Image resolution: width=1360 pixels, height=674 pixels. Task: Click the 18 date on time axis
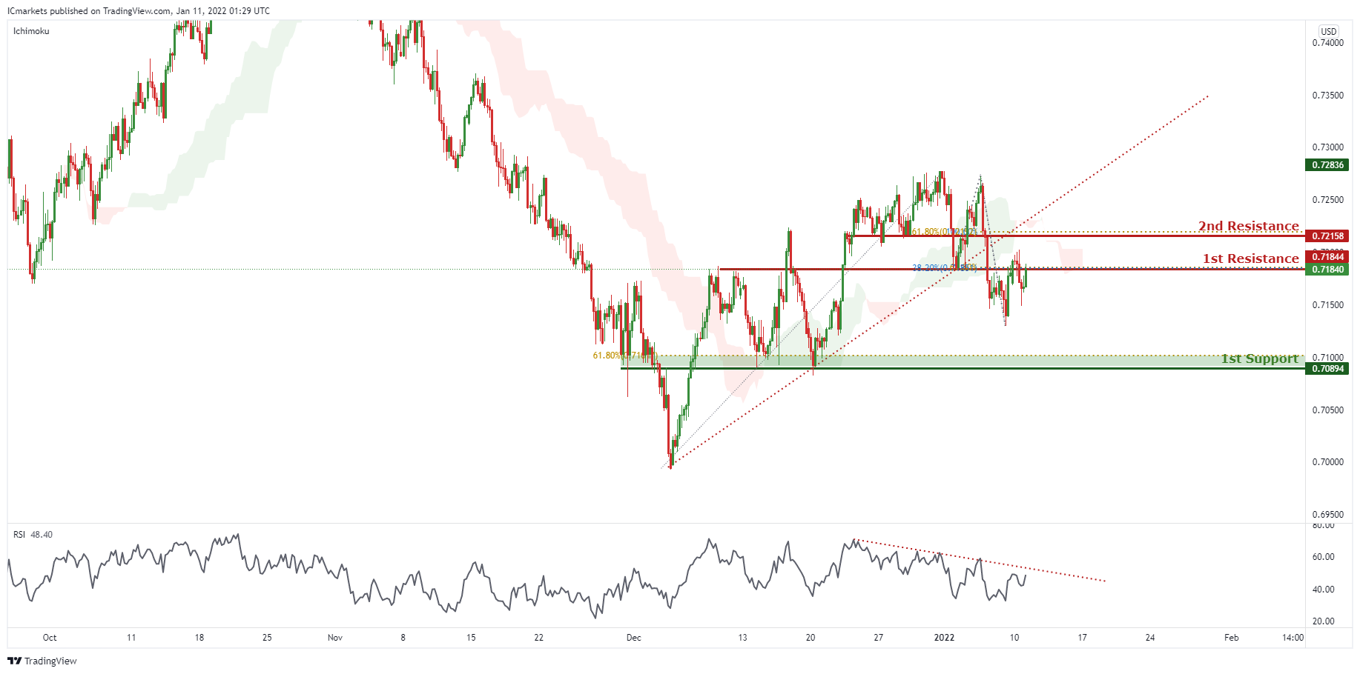[199, 638]
